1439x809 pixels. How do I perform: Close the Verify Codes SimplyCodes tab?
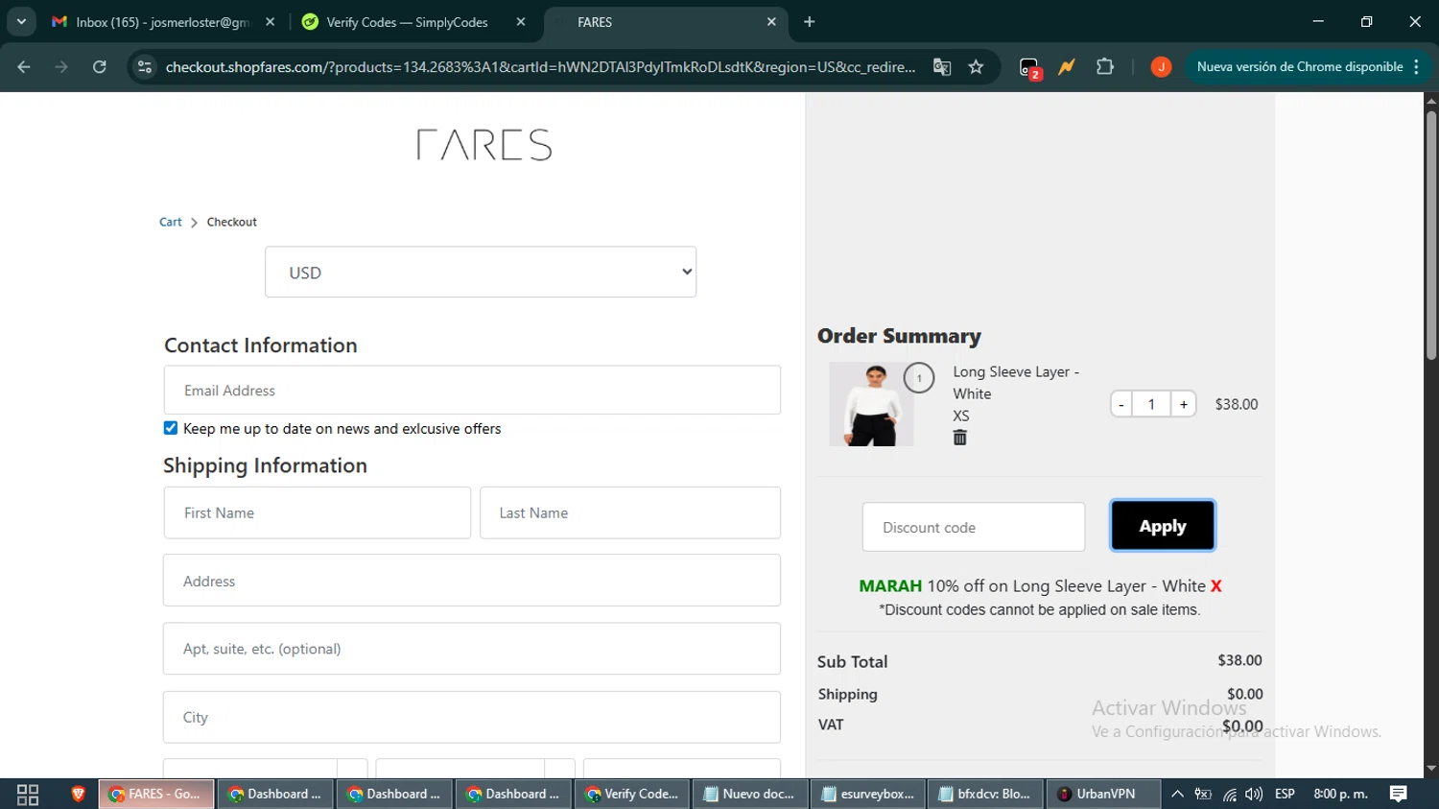pyautogui.click(x=521, y=22)
